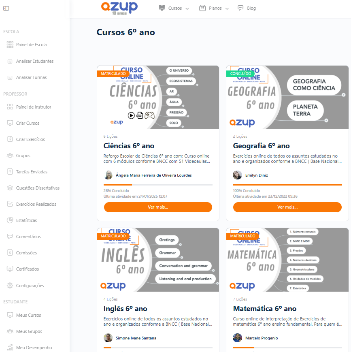Open the Certificados badge icon

tap(10, 269)
